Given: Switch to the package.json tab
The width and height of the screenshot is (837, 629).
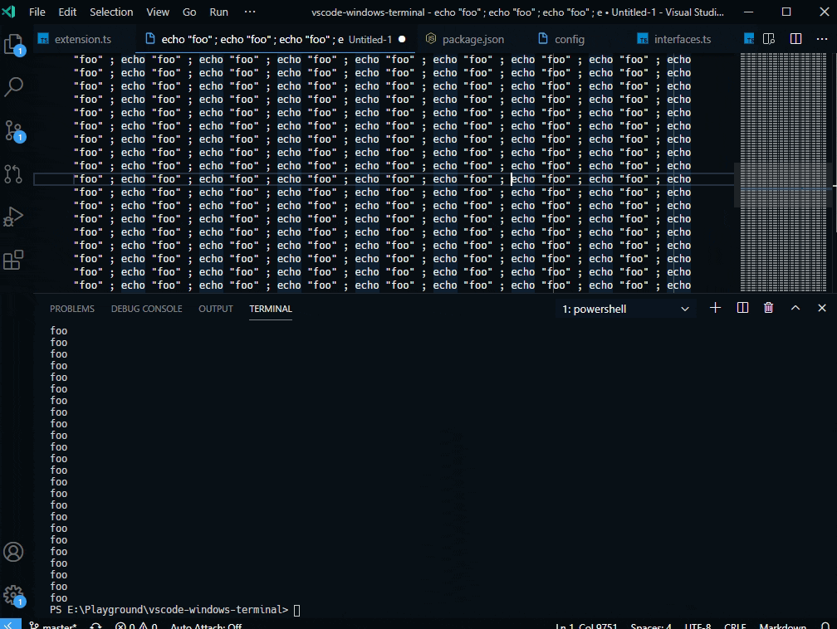Looking at the screenshot, I should (x=464, y=39).
